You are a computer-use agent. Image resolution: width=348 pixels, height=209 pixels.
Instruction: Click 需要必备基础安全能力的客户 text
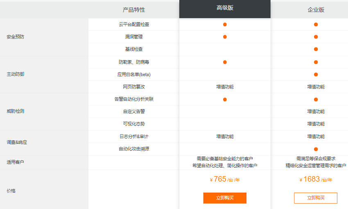[x=225, y=159]
